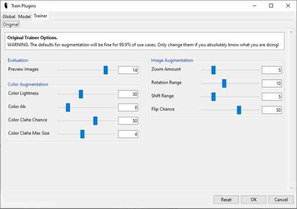Click the Zoom Amount slider handle

coord(213,70)
